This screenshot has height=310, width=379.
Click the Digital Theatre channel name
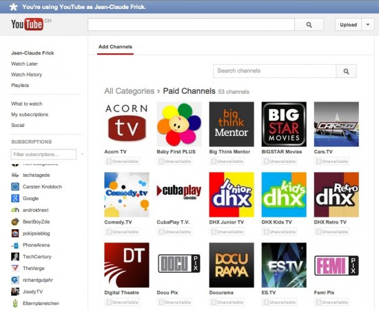(x=121, y=293)
